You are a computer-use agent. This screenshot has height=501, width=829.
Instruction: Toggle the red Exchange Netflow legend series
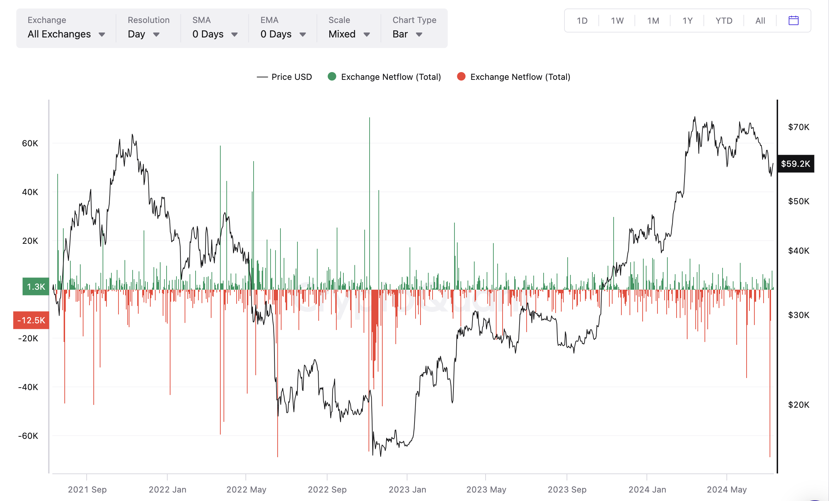514,77
